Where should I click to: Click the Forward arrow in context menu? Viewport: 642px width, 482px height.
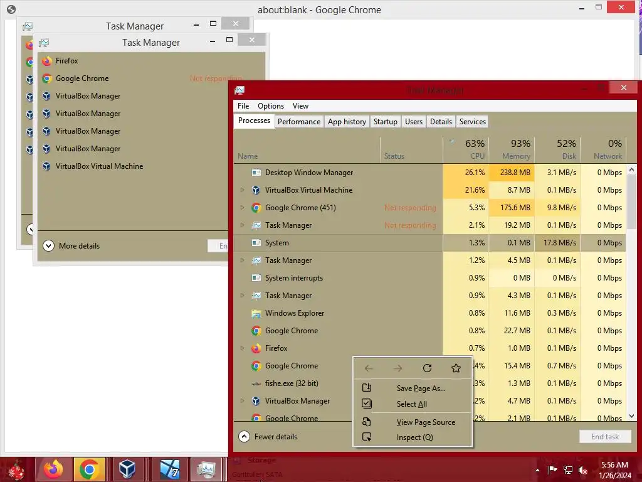tap(397, 368)
